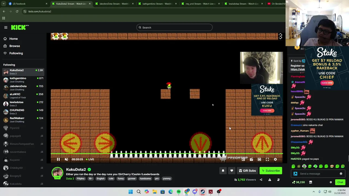
Task: Open aLoWXC channel from Following list
Action: tap(23, 96)
